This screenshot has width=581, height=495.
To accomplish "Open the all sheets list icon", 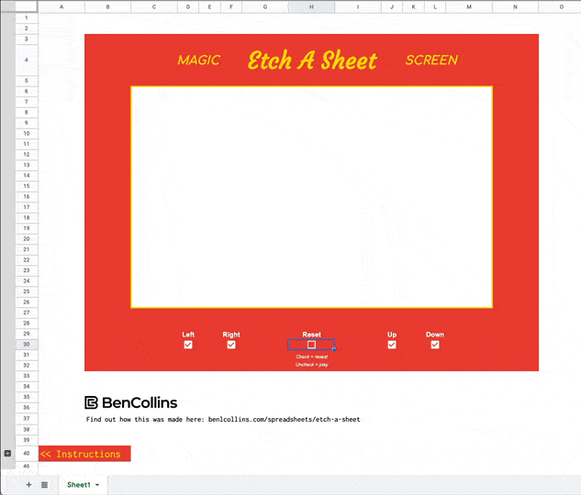I will tap(44, 485).
